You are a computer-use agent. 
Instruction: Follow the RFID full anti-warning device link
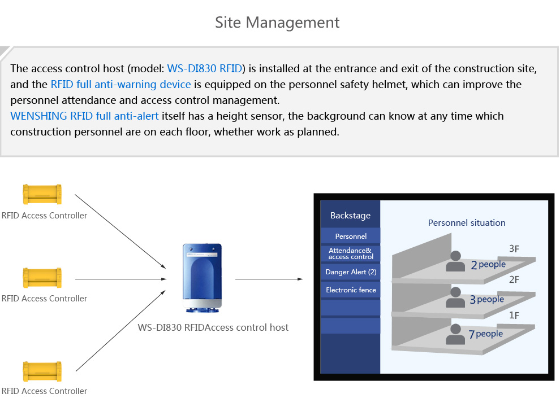(120, 85)
